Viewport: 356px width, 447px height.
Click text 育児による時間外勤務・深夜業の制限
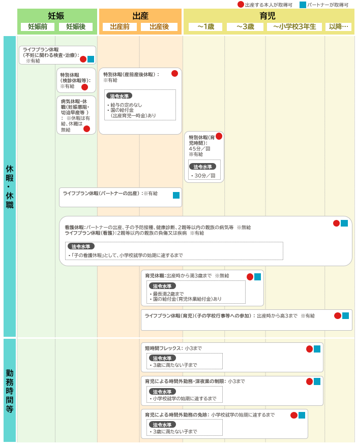click(x=185, y=381)
